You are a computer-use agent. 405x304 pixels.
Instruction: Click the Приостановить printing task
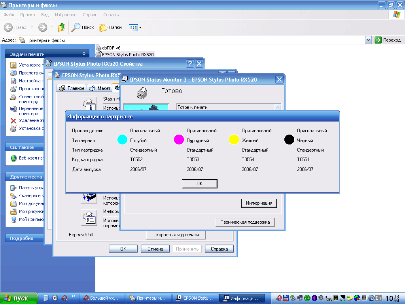(27, 89)
